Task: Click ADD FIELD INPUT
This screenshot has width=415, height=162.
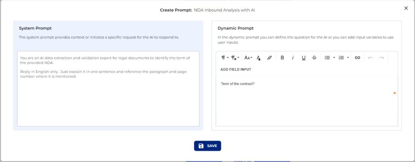Action: pyautogui.click(x=236, y=69)
